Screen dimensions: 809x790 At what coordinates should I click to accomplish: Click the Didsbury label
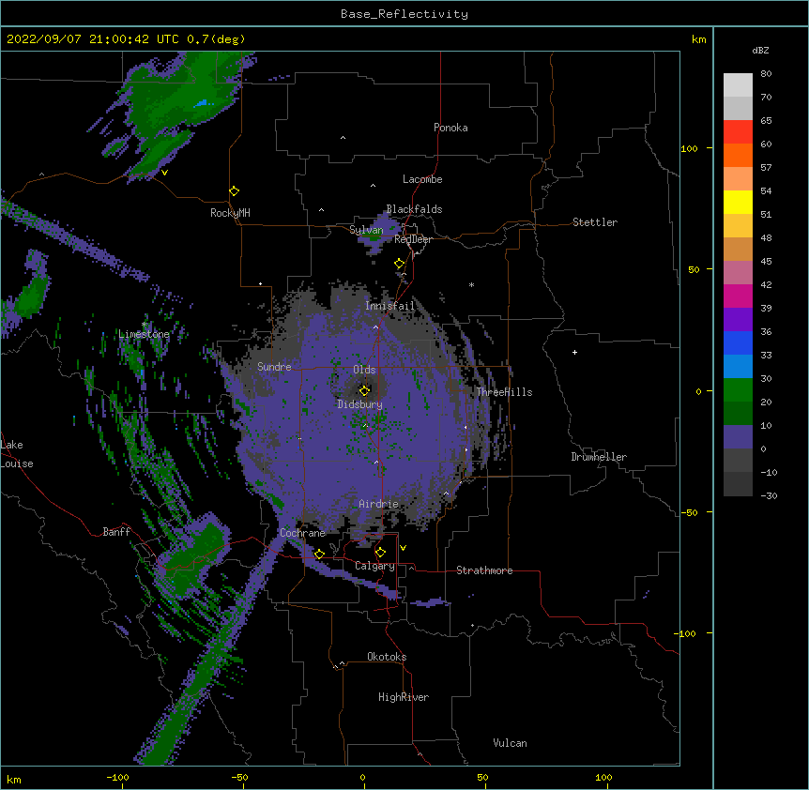[x=360, y=404]
